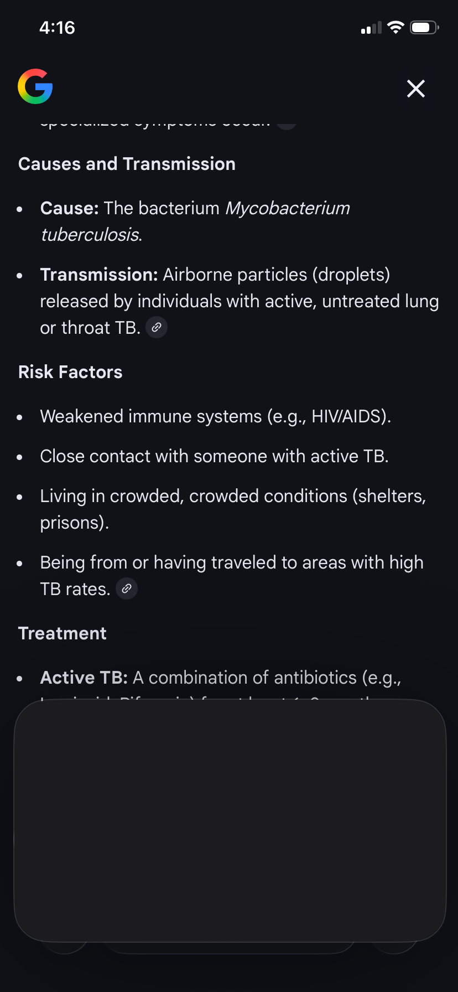The height and width of the screenshot is (992, 458).
Task: Click the bold "Cause:" label
Action: pyautogui.click(x=69, y=208)
